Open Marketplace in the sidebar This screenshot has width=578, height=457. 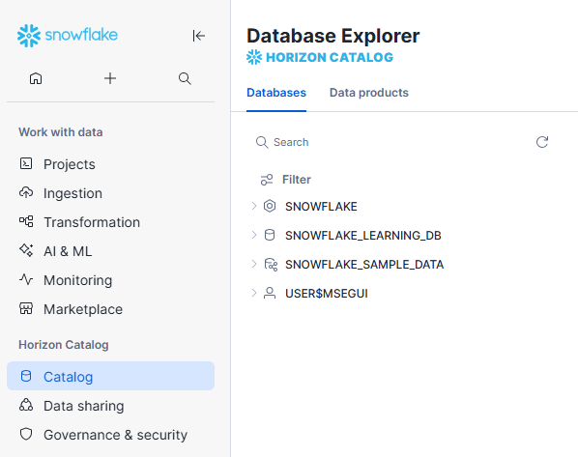pos(110,309)
